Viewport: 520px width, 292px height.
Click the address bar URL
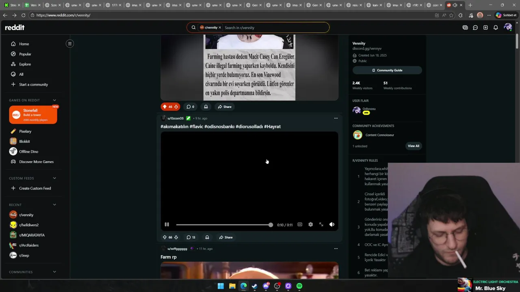63,15
